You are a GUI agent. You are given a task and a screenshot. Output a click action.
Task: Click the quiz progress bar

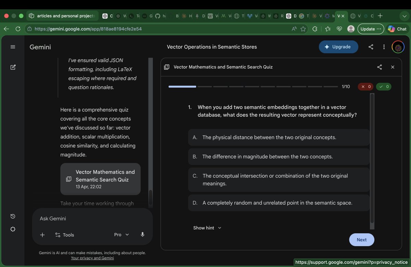[253, 87]
